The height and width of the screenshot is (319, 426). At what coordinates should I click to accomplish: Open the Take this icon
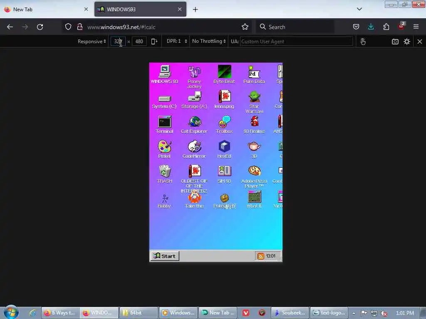(x=194, y=200)
